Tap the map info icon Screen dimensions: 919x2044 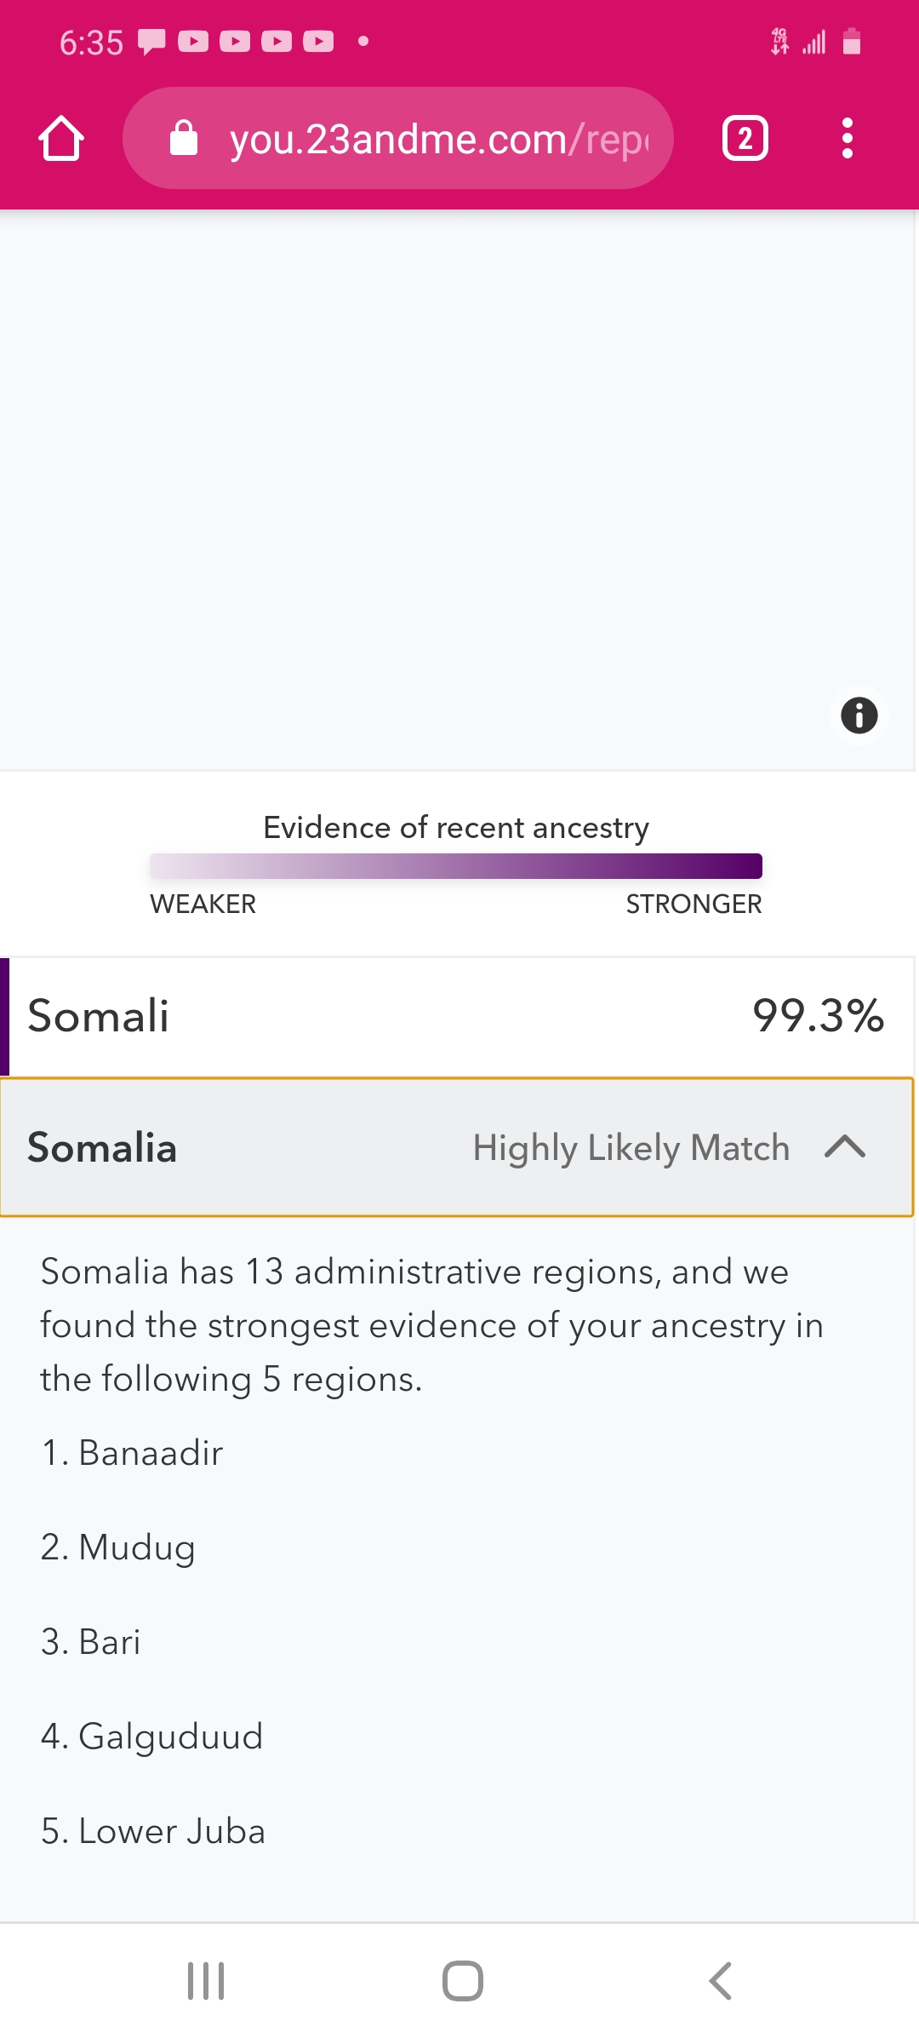click(859, 715)
